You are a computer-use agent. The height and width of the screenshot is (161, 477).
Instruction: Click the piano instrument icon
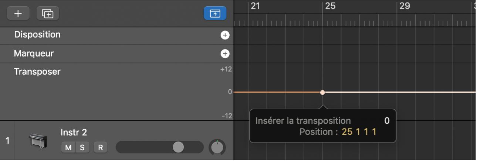(38, 141)
